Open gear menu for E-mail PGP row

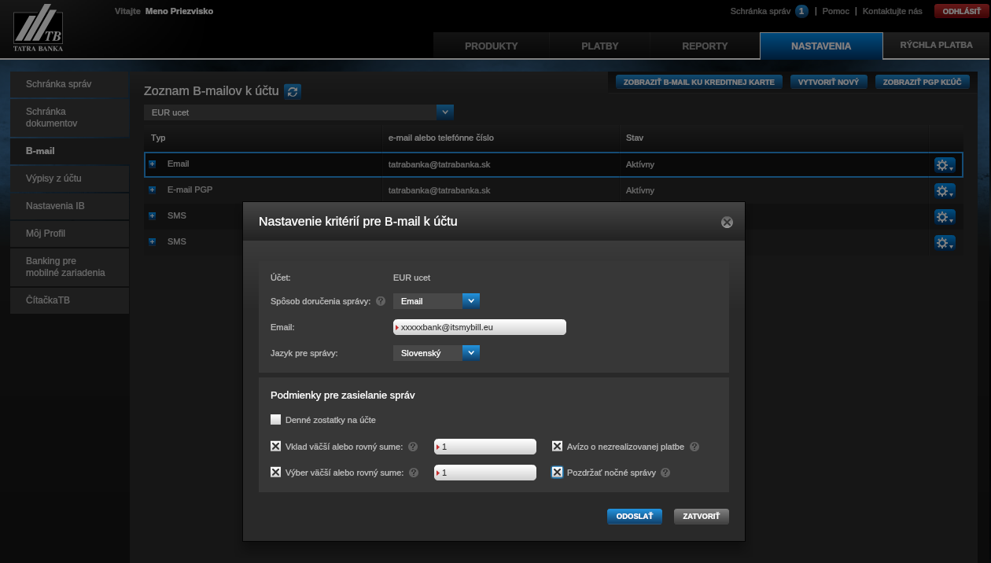coord(944,191)
